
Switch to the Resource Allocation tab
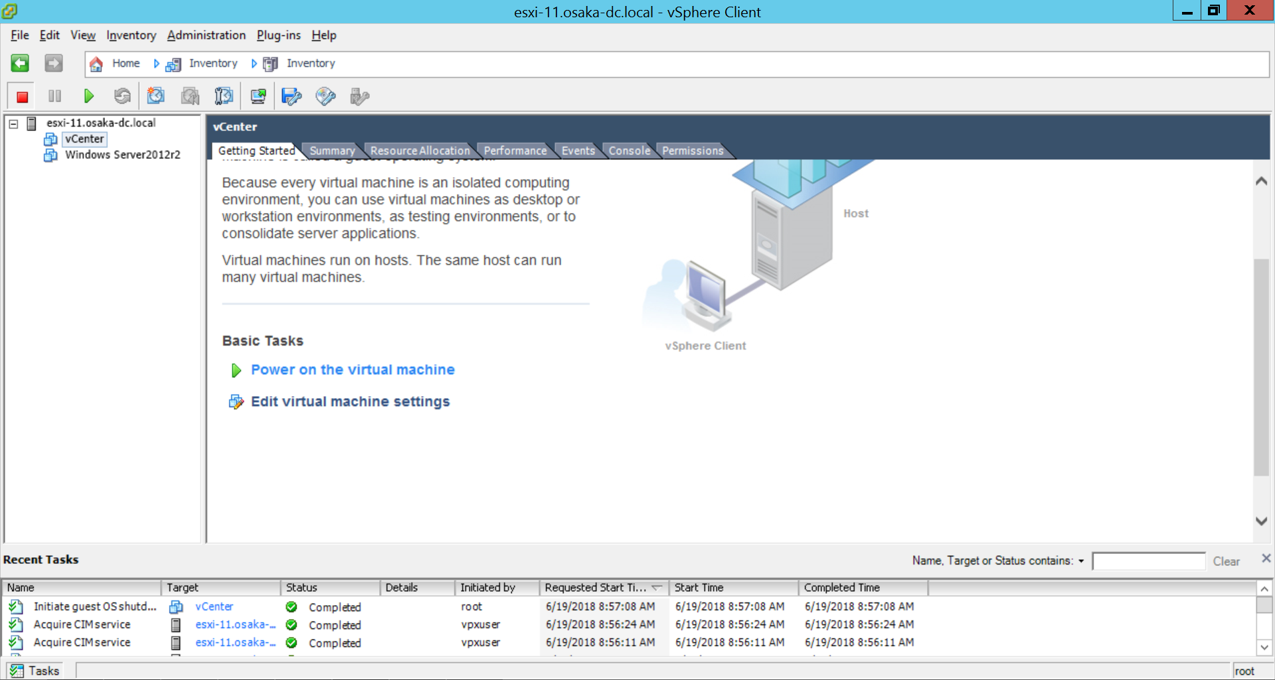420,151
